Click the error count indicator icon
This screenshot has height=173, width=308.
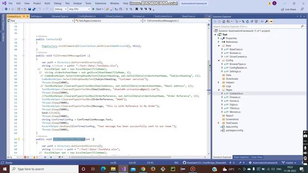pyautogui.click(x=25, y=157)
